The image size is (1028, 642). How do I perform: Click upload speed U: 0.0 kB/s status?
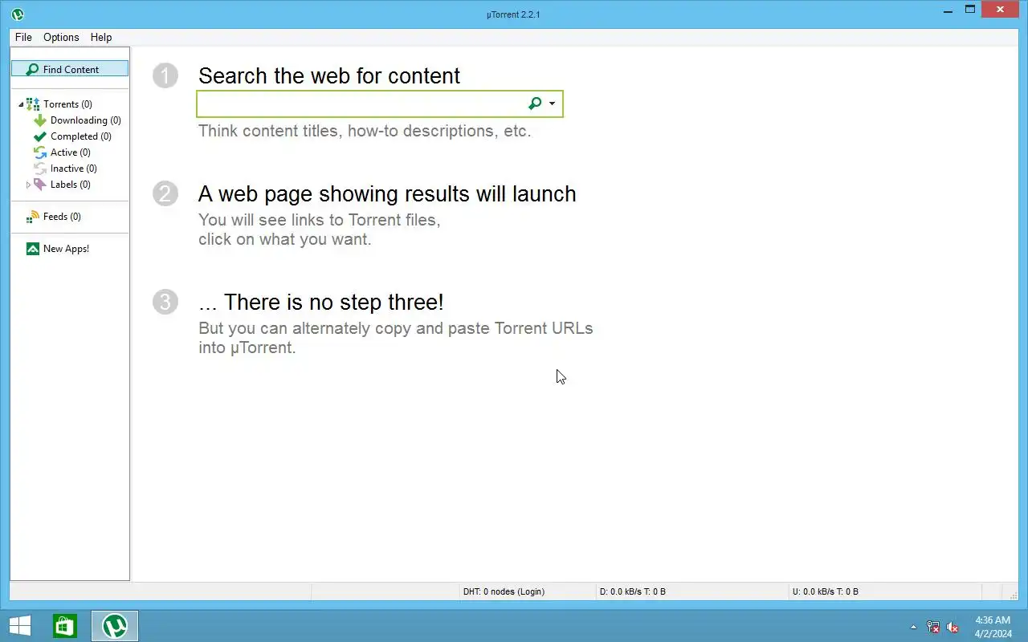pyautogui.click(x=825, y=591)
